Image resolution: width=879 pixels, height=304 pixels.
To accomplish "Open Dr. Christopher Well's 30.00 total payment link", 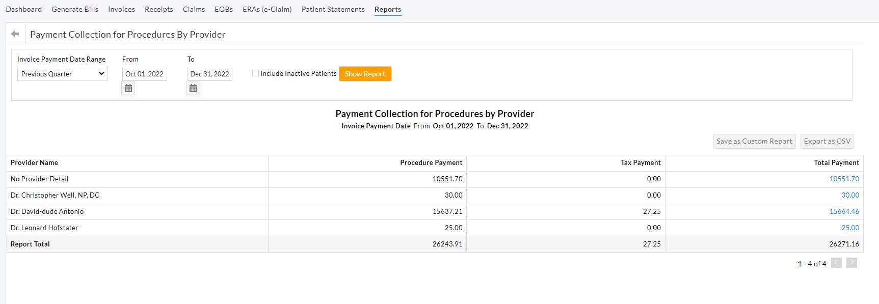I will click(851, 195).
